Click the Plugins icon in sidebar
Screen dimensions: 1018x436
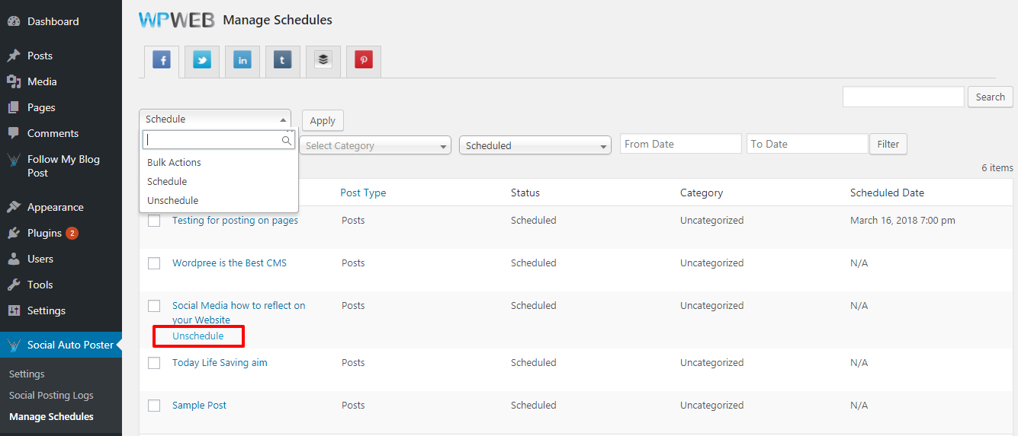pos(14,233)
